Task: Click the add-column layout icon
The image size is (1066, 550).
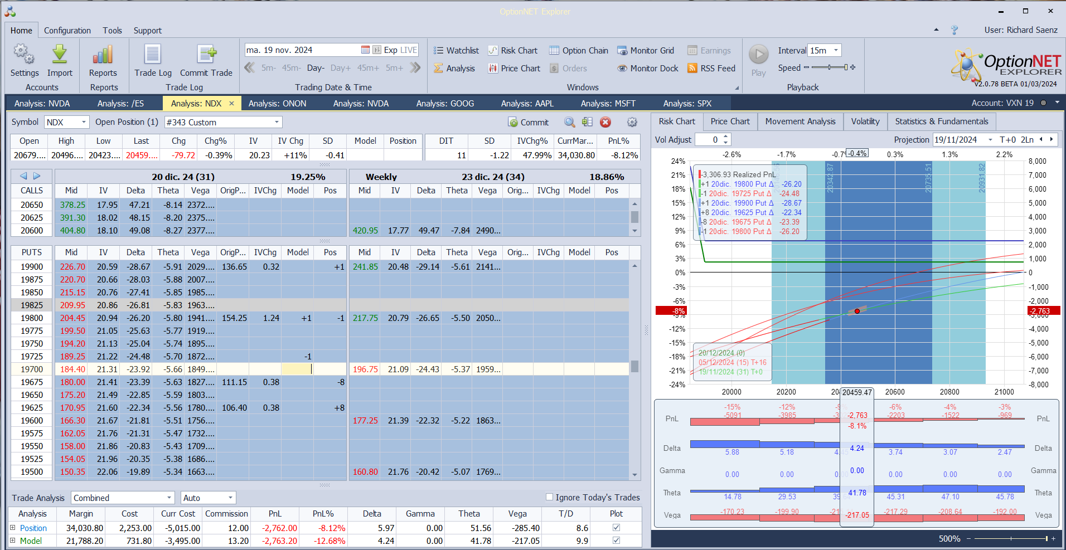Action: coord(587,122)
